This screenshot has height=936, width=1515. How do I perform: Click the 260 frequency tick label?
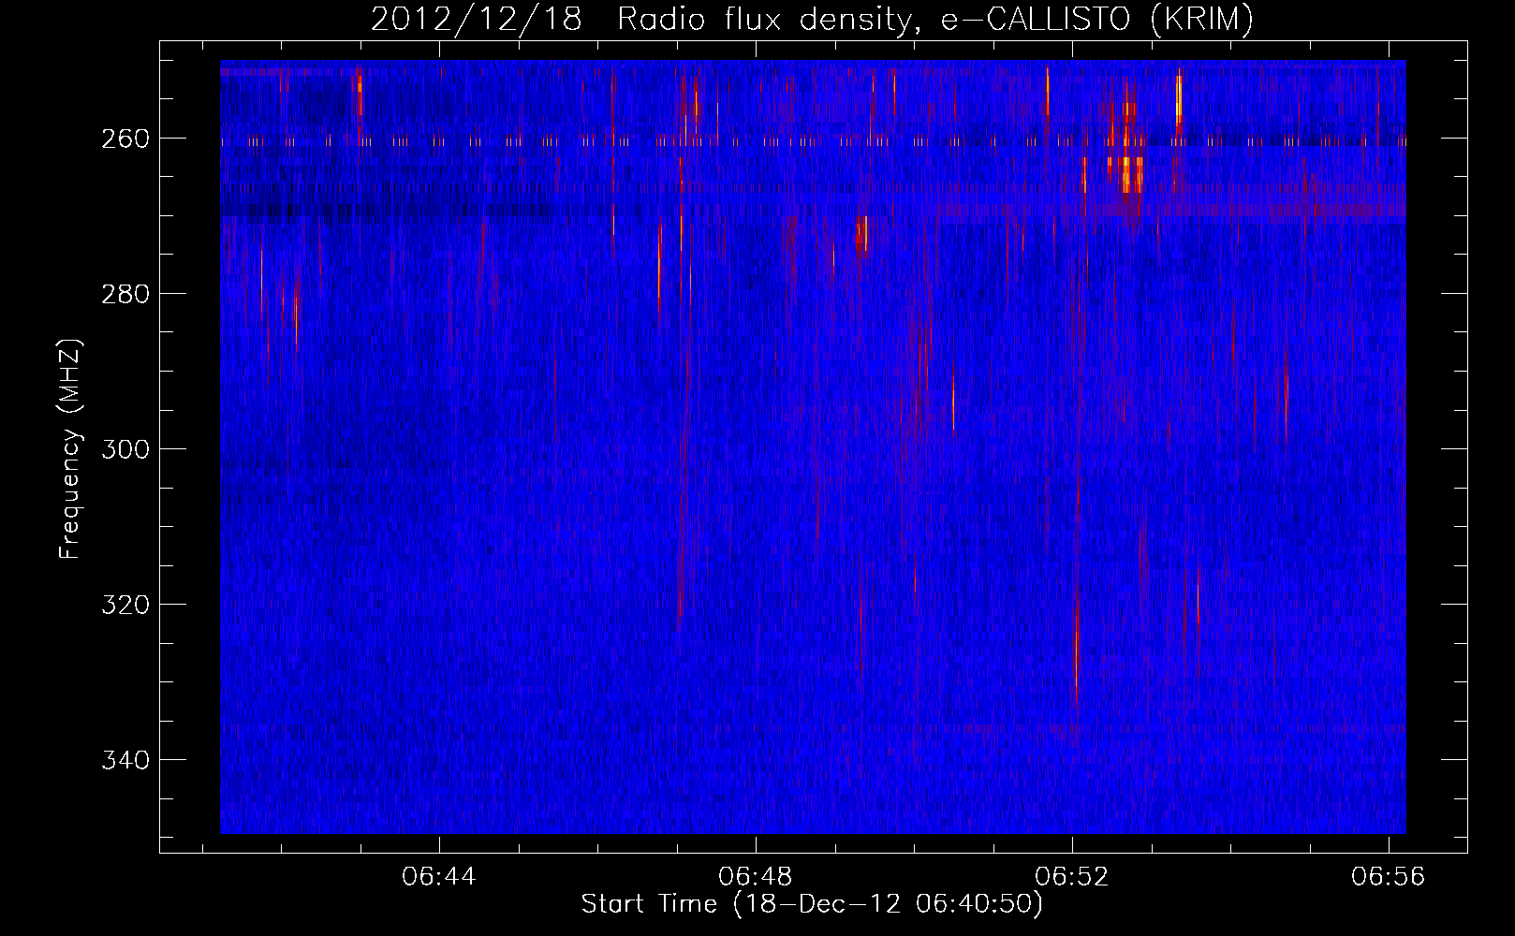(x=124, y=139)
